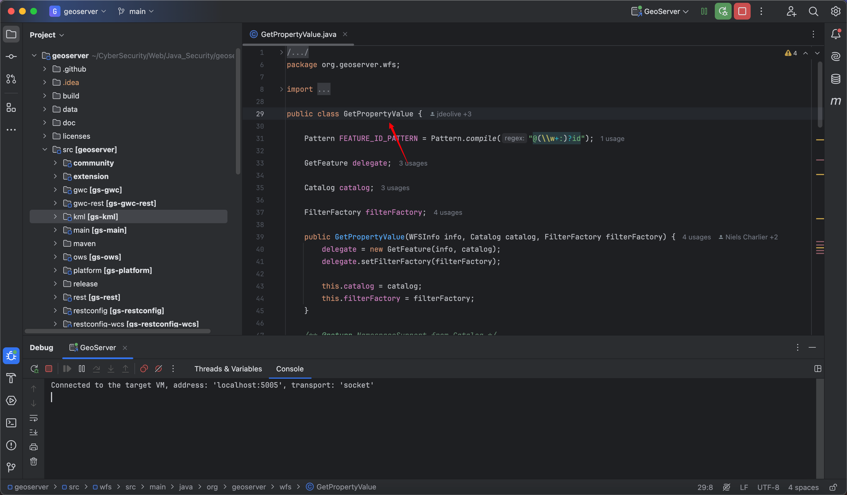
Task: Expand the .github folder
Action: (x=44, y=69)
